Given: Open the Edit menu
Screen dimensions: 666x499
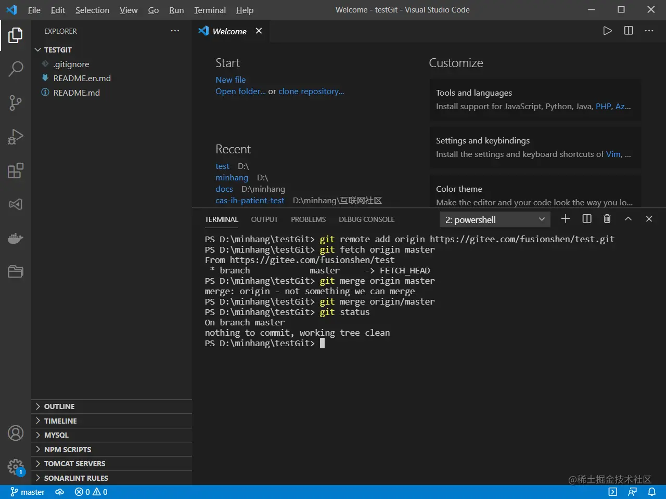Looking at the screenshot, I should (x=58, y=10).
